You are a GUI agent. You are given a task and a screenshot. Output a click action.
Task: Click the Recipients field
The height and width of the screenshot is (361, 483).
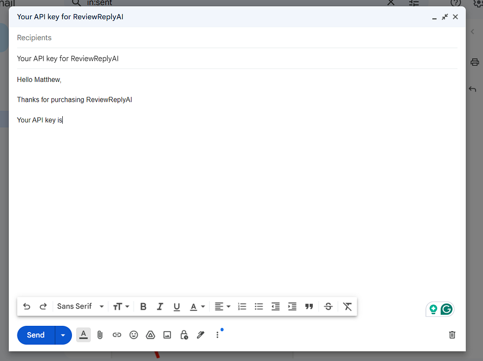(237, 38)
